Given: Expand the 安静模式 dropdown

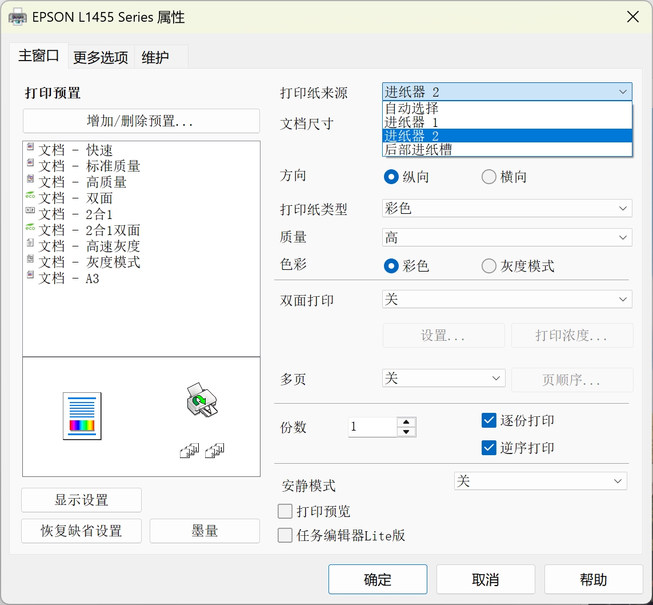Looking at the screenshot, I should 540,481.
